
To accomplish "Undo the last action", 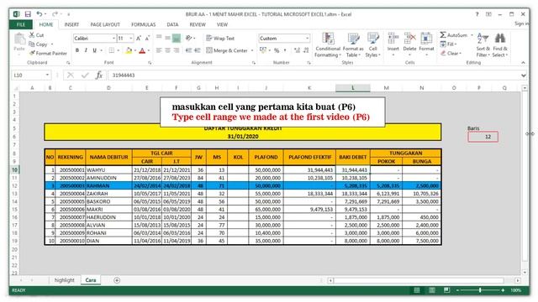I will 40,14.
